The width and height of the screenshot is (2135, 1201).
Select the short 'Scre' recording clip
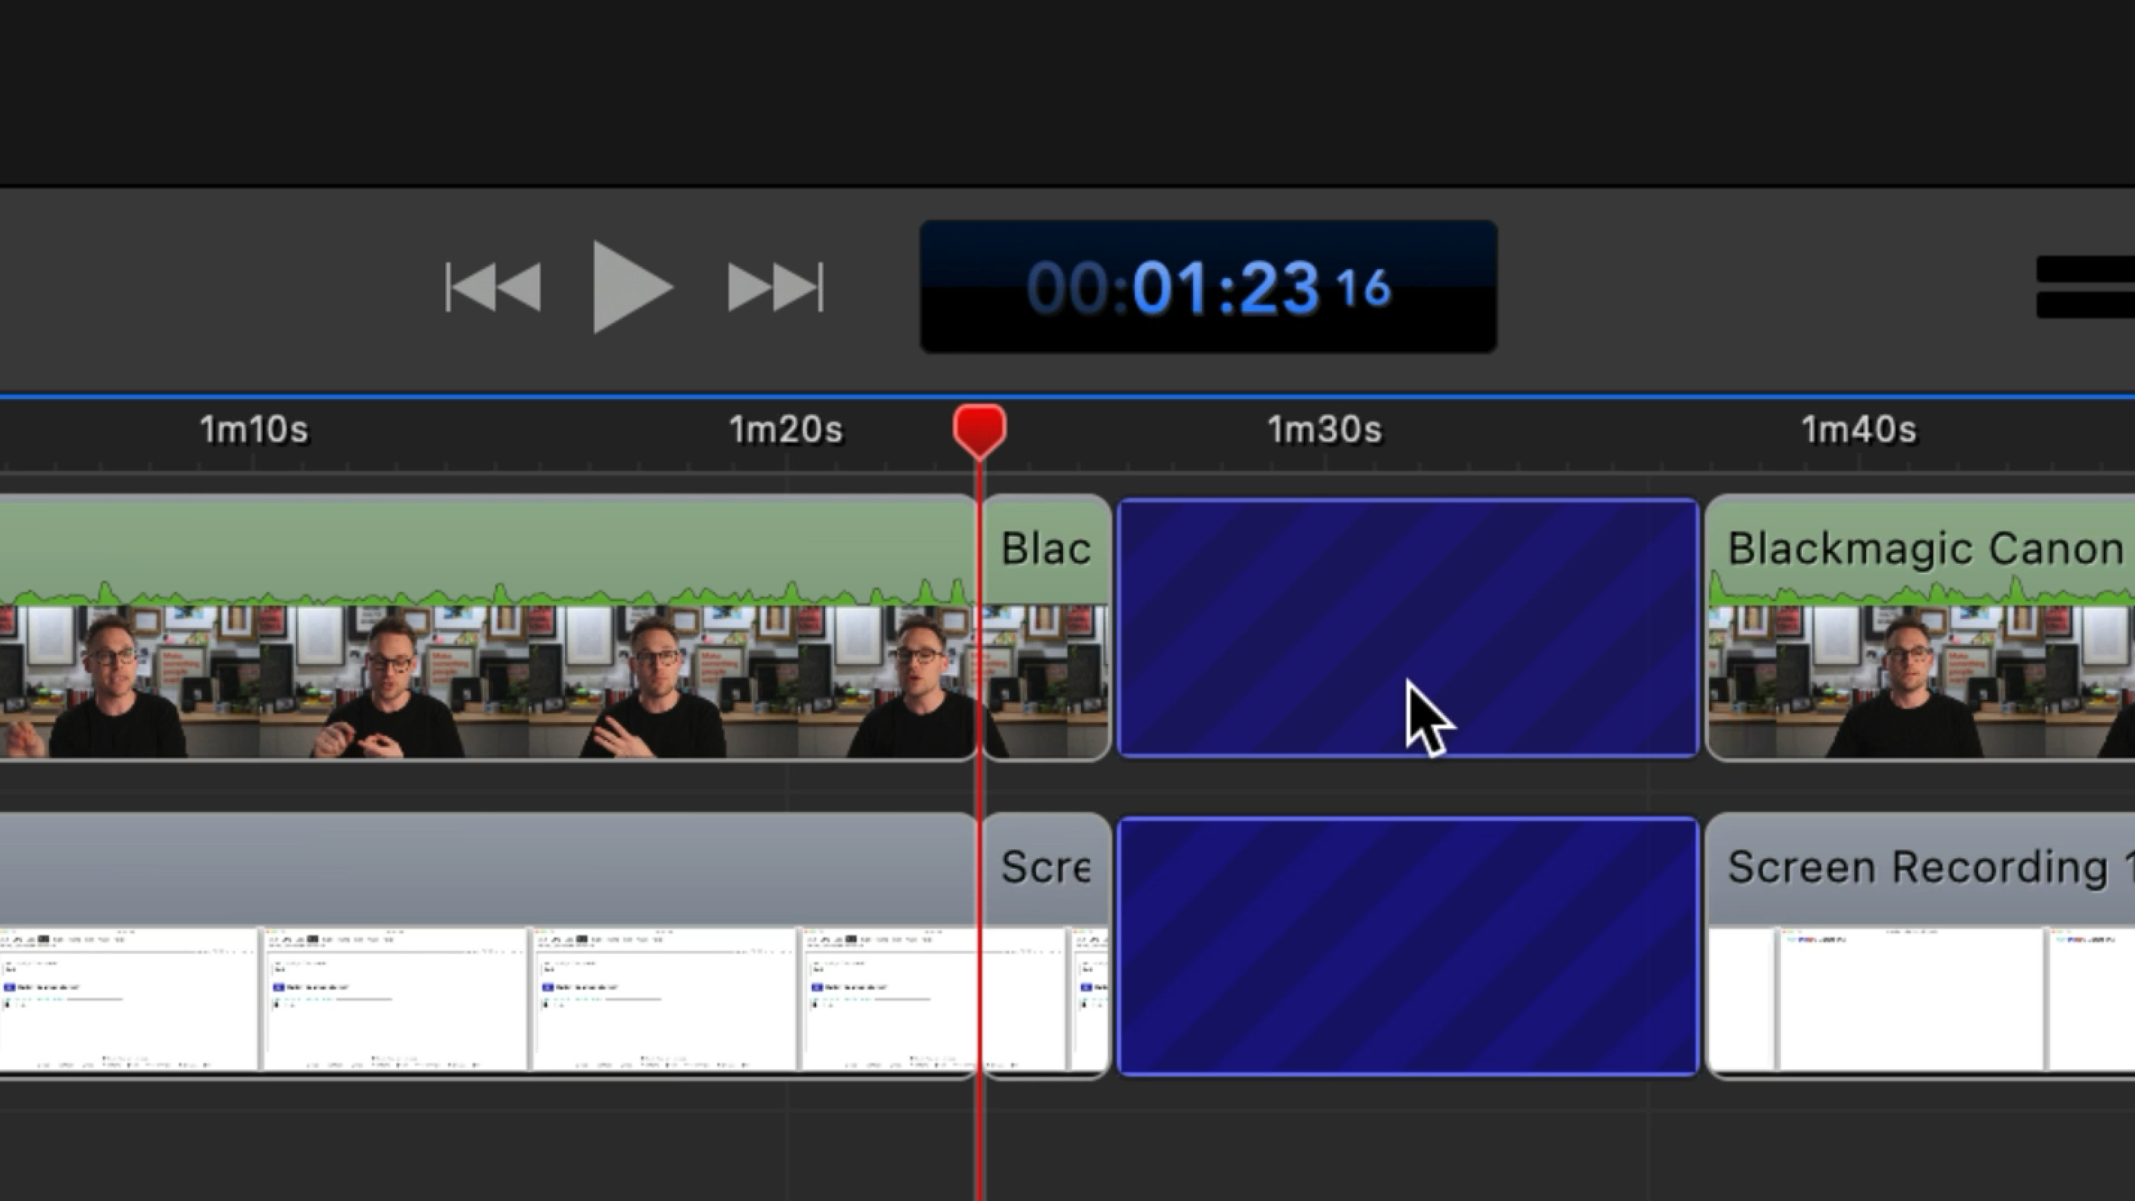pos(1046,946)
